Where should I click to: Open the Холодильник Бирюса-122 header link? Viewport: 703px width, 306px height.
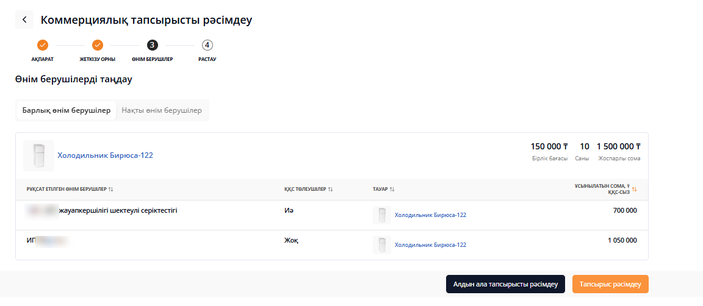click(x=105, y=155)
